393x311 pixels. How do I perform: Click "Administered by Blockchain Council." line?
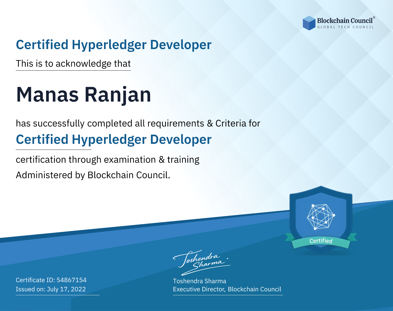point(93,175)
